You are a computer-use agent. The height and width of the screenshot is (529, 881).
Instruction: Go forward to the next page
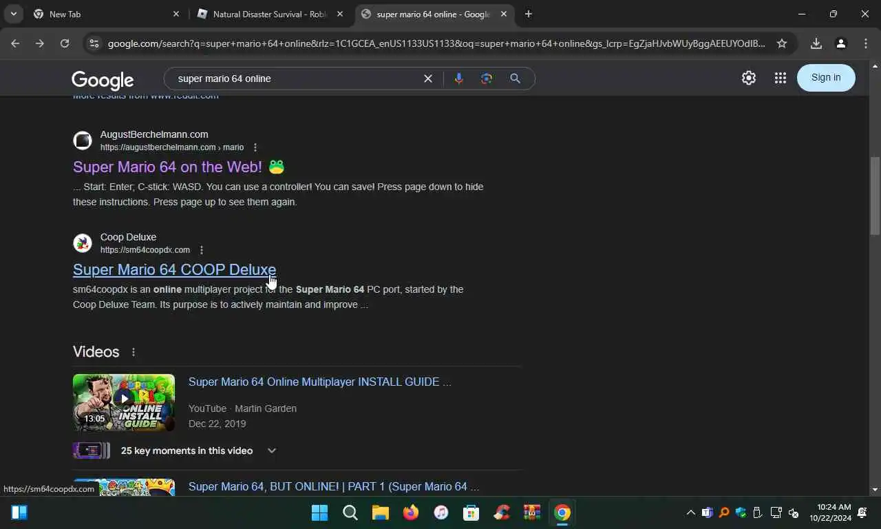click(40, 43)
